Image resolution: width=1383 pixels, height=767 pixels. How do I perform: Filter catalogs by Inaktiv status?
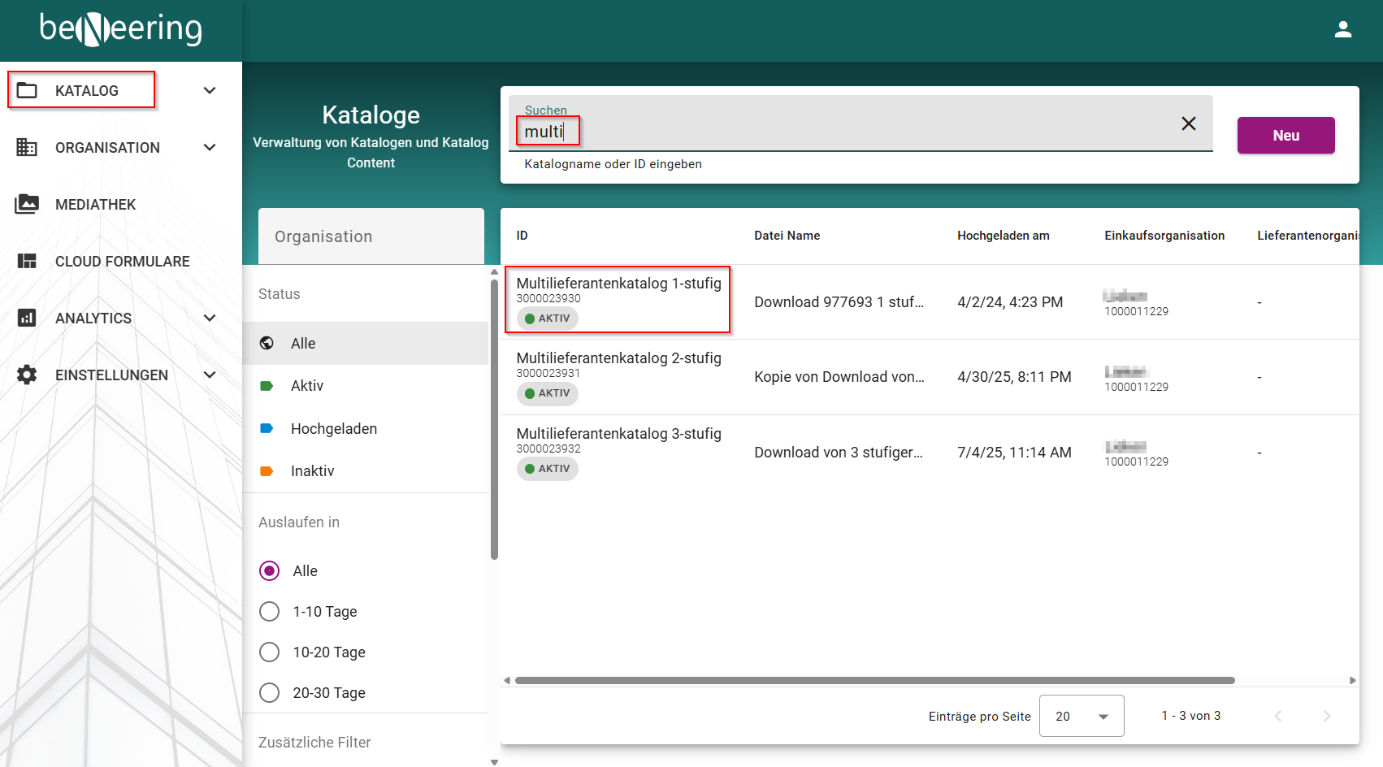pyautogui.click(x=312, y=470)
